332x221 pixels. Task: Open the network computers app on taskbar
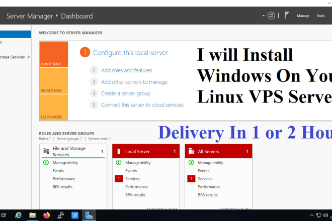point(61,215)
